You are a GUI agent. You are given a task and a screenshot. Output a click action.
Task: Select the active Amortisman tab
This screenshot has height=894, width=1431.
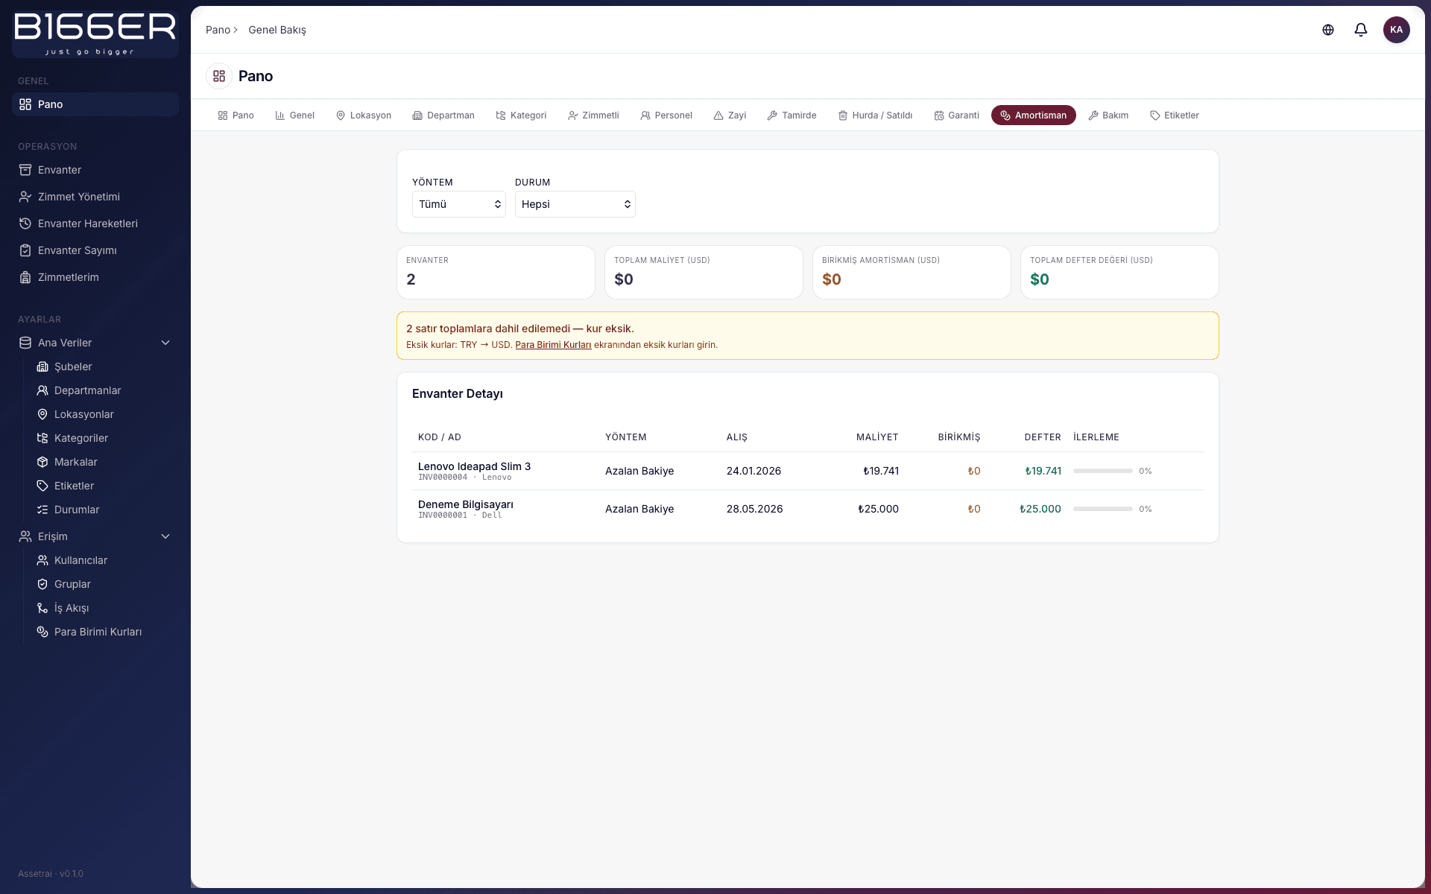tap(1034, 115)
